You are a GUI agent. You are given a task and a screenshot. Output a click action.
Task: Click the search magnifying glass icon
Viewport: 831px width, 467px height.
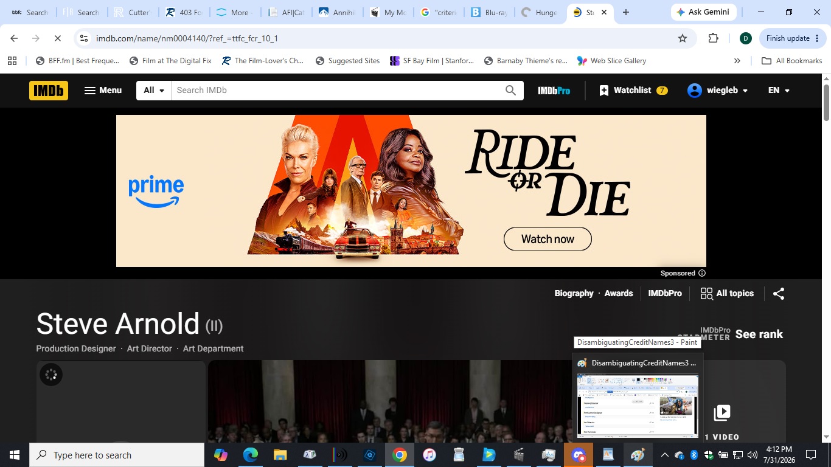(x=511, y=91)
